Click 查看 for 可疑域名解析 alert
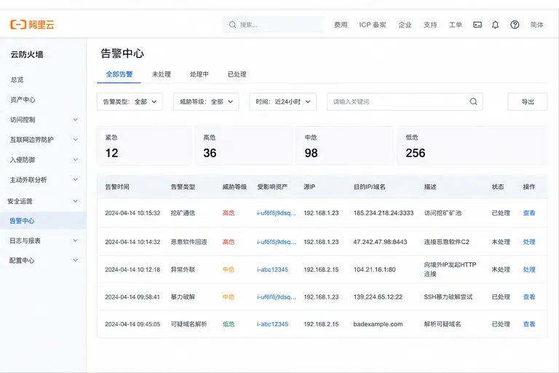The image size is (559, 373). [529, 324]
